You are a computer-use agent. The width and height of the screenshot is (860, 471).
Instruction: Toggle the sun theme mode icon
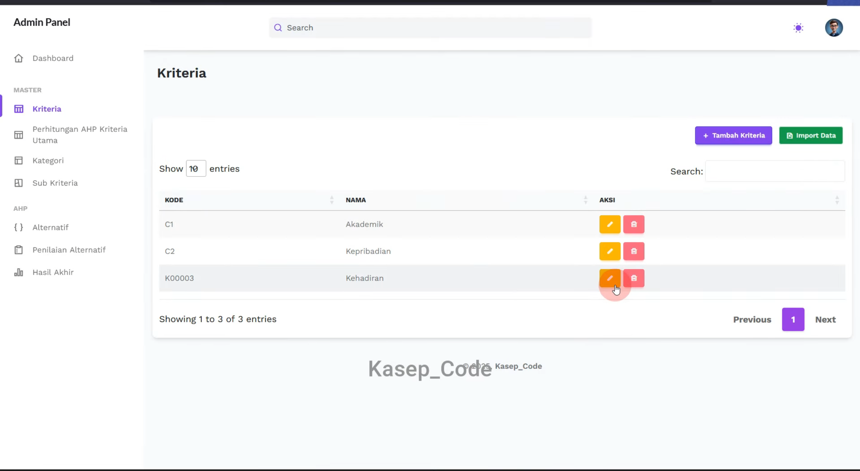(798, 28)
